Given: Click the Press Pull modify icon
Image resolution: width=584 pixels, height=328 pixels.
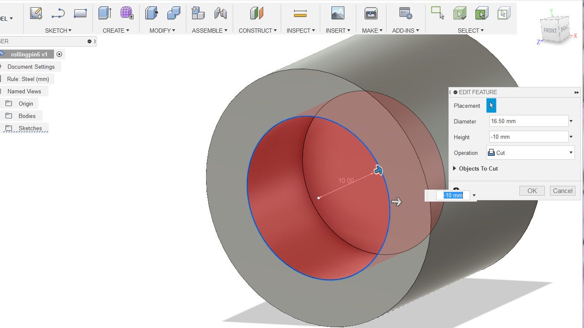Looking at the screenshot, I should point(151,14).
